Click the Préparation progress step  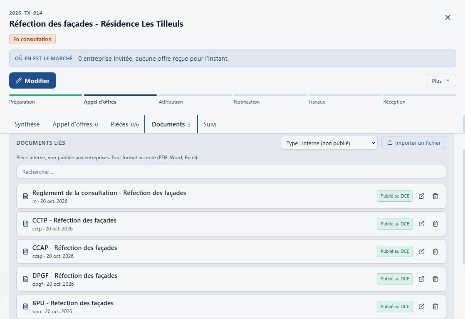pos(45,100)
